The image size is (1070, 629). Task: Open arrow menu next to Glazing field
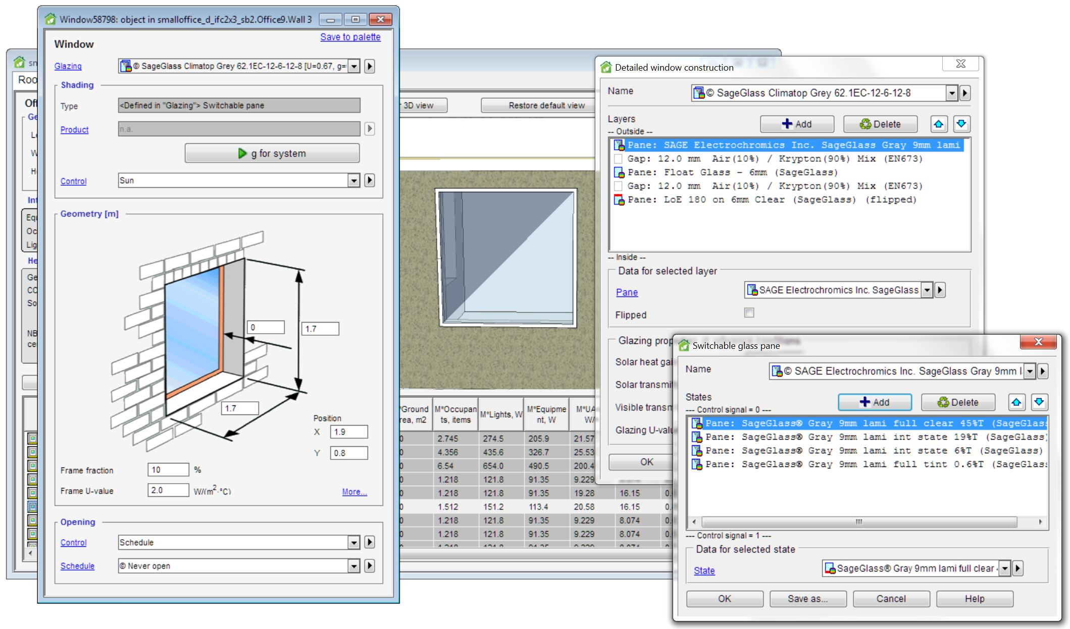click(370, 66)
